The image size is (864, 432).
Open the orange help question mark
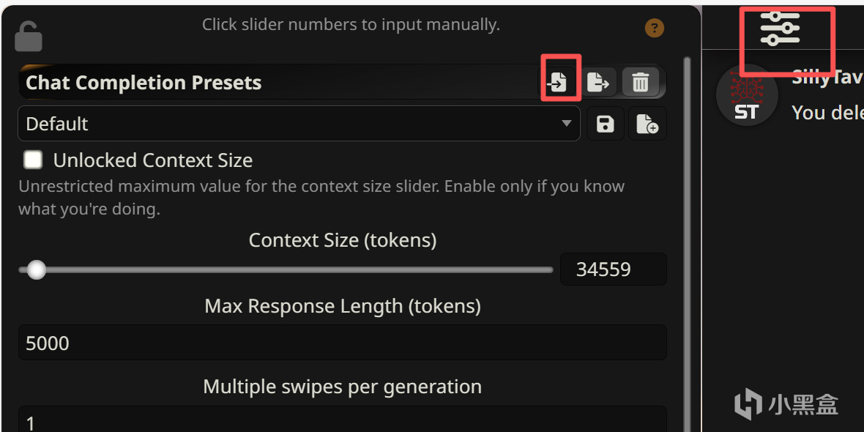tap(654, 29)
